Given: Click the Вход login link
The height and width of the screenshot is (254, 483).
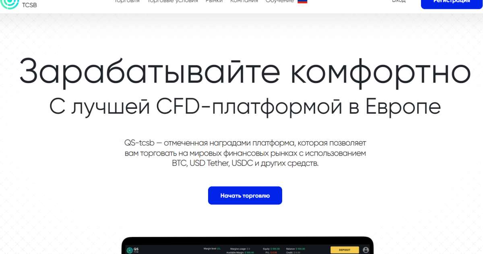Looking at the screenshot, I should click(x=398, y=2).
